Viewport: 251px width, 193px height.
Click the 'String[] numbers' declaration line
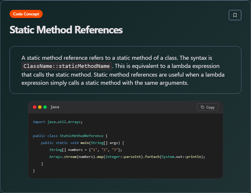[x=86, y=150]
